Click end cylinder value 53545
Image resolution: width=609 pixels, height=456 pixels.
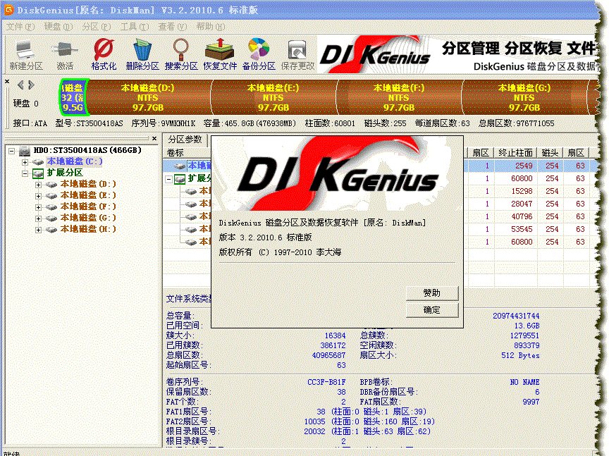[x=522, y=229]
